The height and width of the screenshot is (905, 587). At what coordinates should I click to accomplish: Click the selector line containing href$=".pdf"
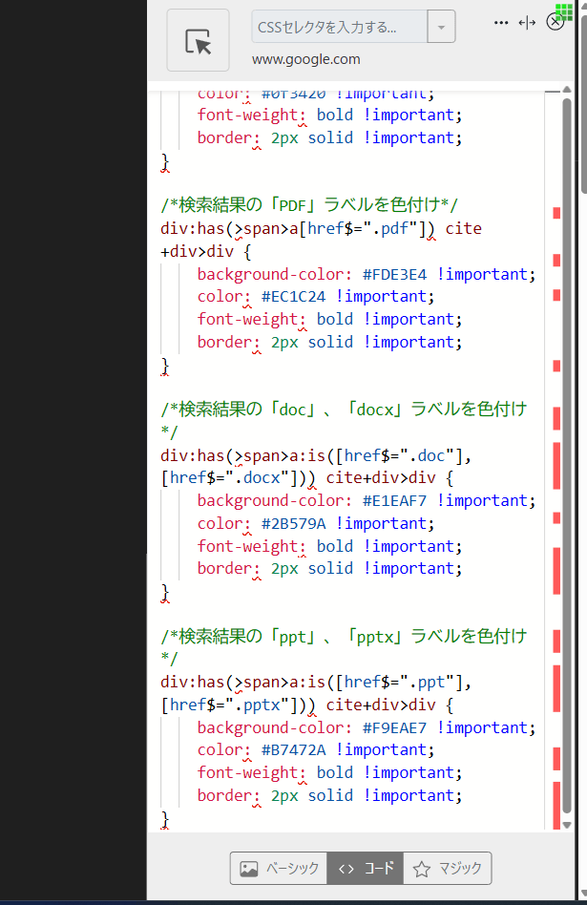coord(321,228)
